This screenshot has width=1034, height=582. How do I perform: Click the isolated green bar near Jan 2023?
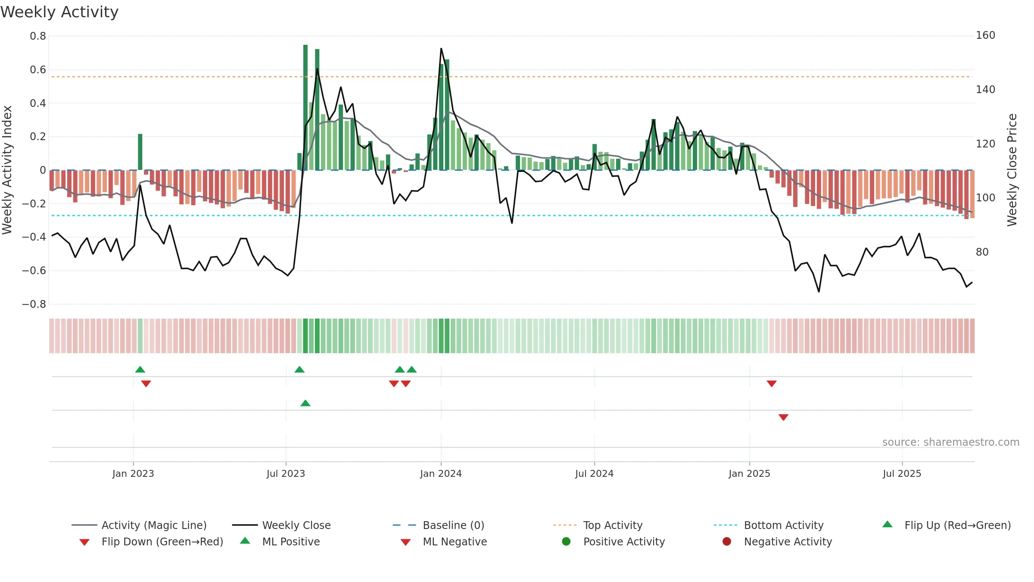140,152
